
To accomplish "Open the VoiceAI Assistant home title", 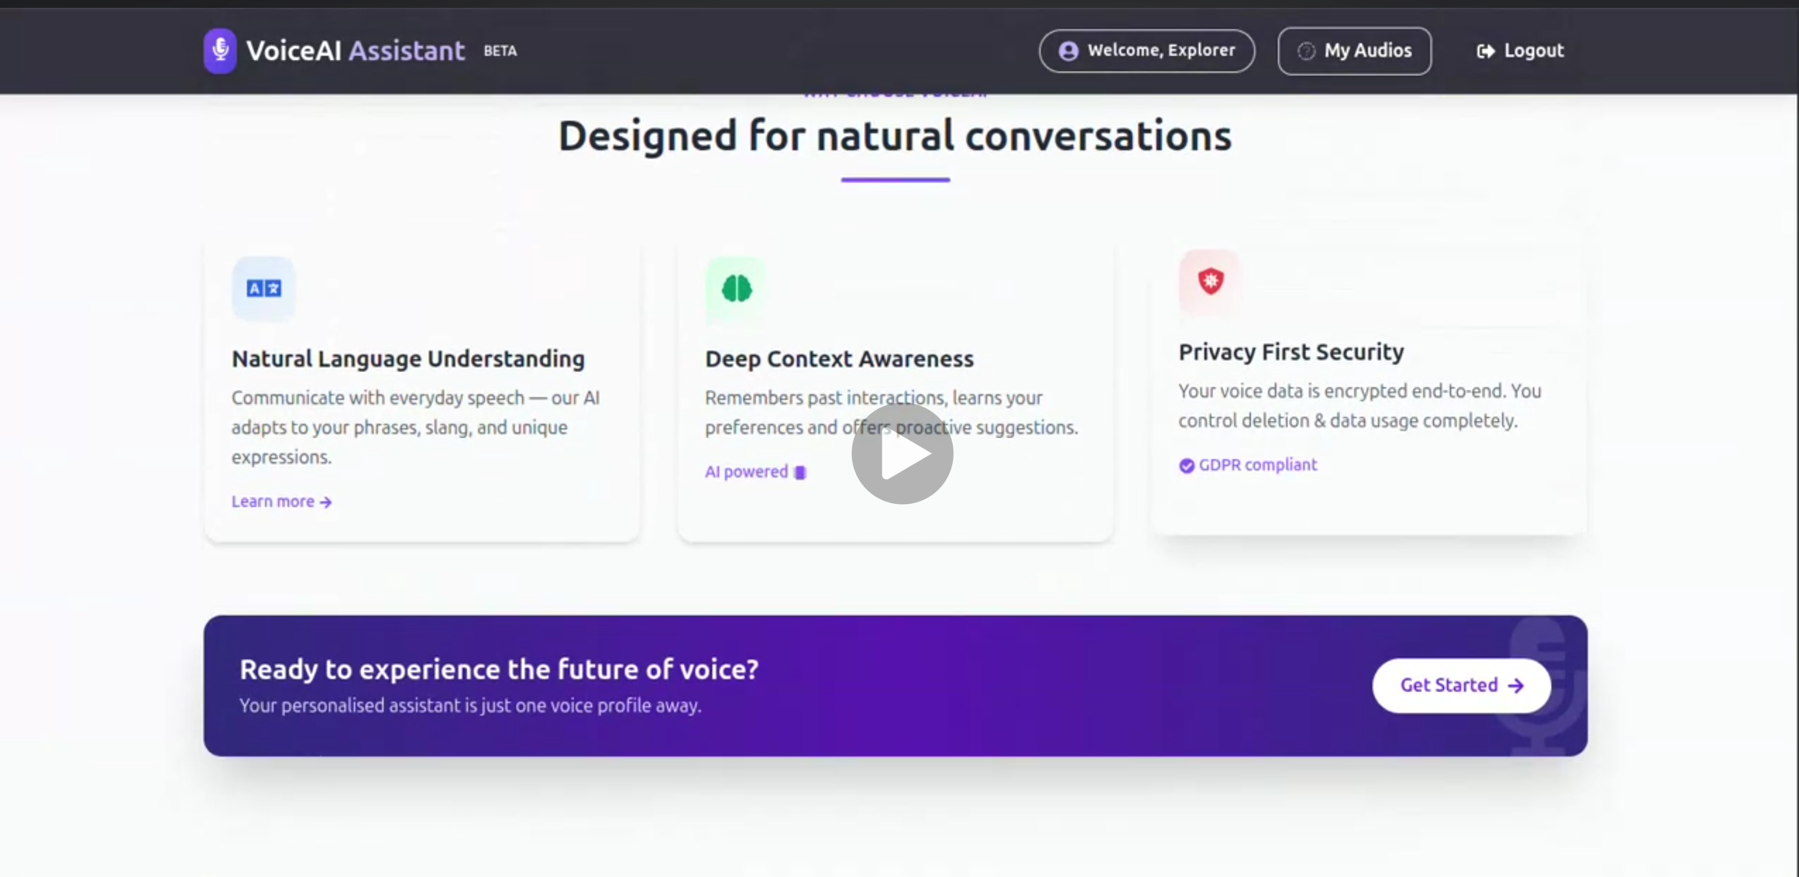I will coord(355,50).
